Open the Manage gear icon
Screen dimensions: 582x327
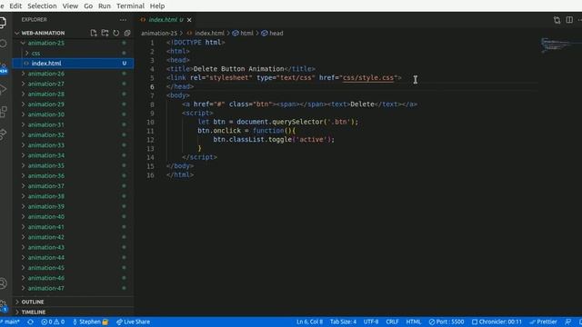point(4,305)
